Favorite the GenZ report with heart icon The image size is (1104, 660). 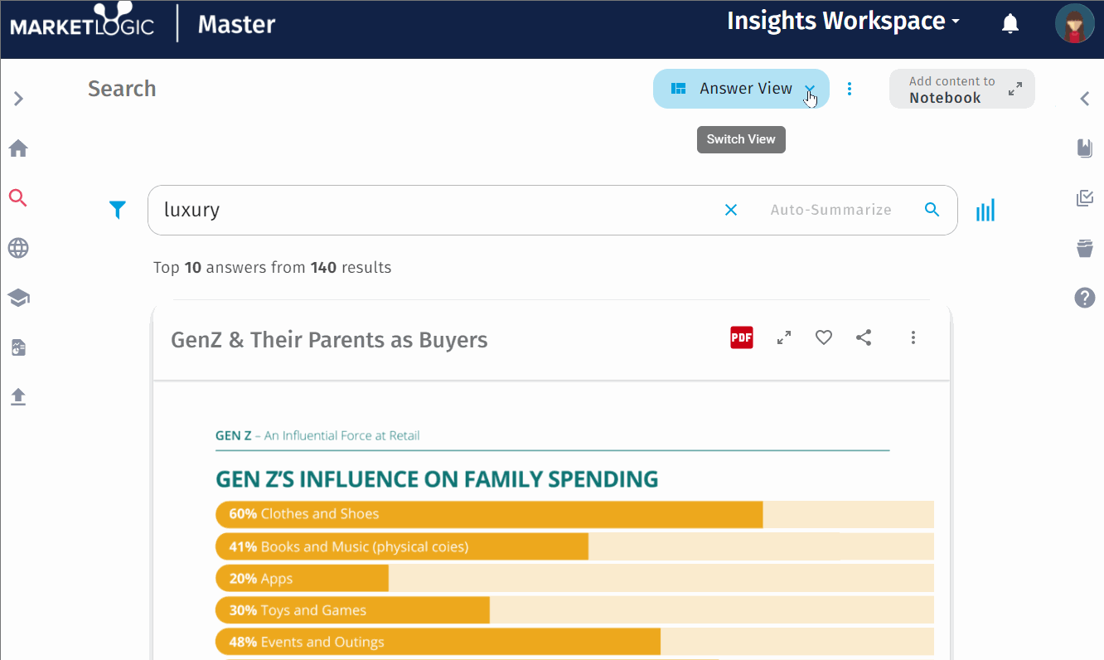tap(824, 337)
